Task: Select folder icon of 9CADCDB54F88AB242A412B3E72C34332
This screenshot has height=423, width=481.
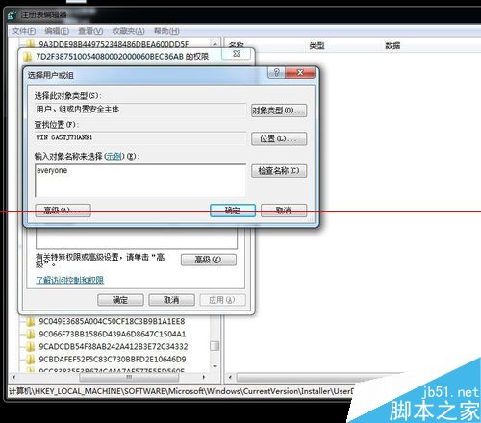Action: point(31,346)
